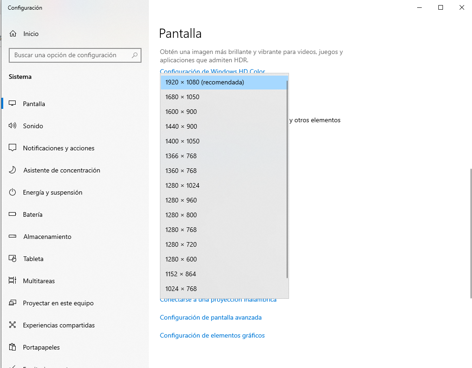Screen dimensions: 472x368
Task: Open Notificaciones y acciones settings
Action: click(x=59, y=148)
